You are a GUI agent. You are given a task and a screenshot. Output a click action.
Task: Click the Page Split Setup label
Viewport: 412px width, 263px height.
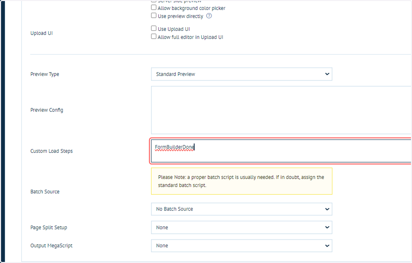point(49,227)
